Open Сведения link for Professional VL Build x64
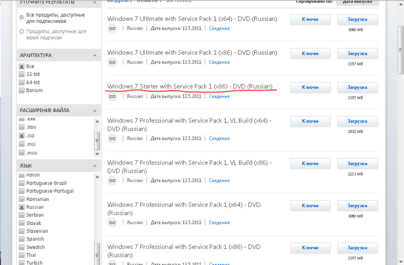The image size is (404, 265). (x=219, y=138)
